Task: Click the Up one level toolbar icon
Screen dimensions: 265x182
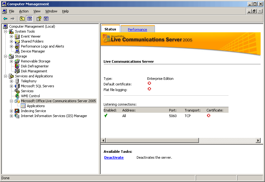Action: pyautogui.click(x=22, y=19)
